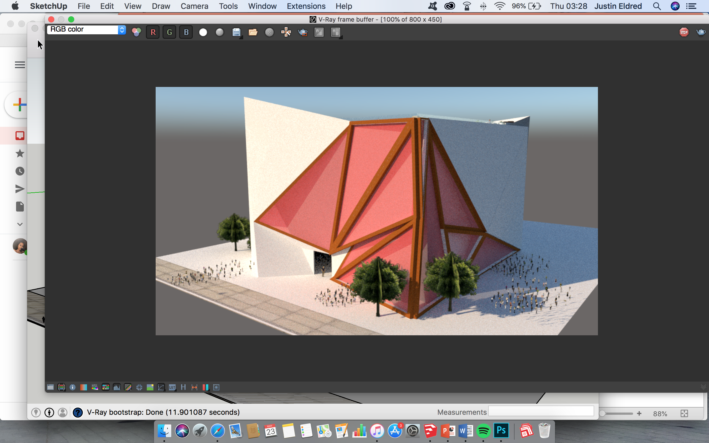Load an image with the folder icon
This screenshot has height=443, width=709.
tap(253, 32)
